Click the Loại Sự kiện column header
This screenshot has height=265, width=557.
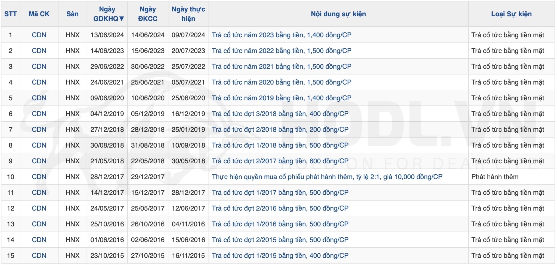click(x=511, y=14)
